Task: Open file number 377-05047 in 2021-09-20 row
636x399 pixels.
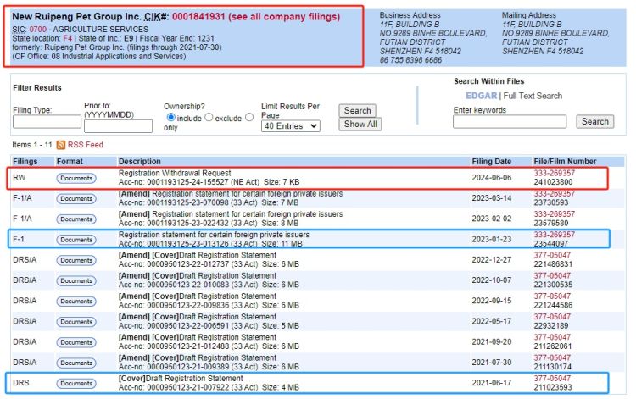Action: tap(552, 337)
